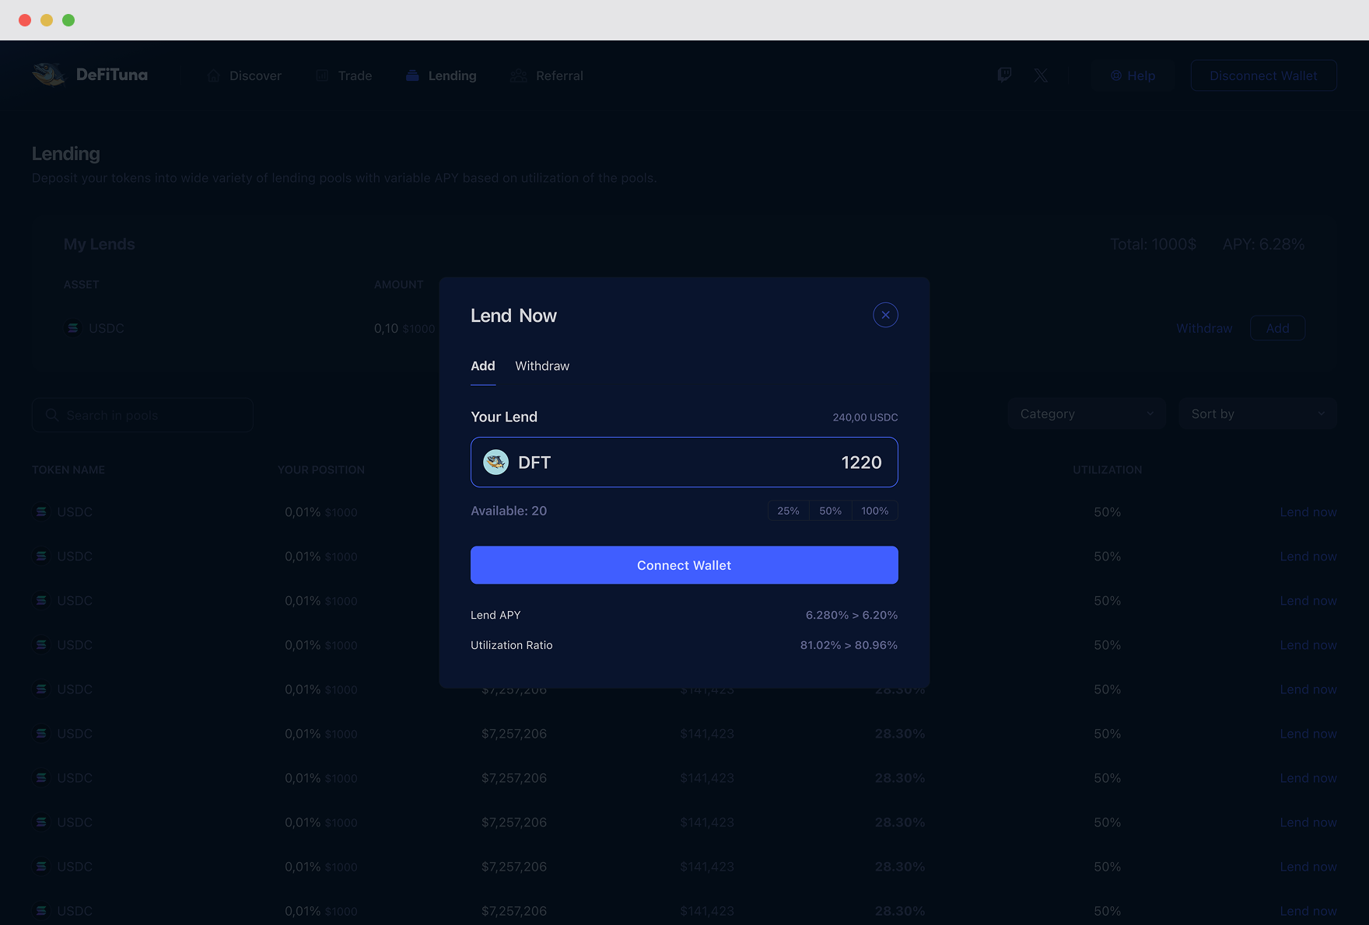The height and width of the screenshot is (925, 1369).
Task: Click the Connect Wallet button
Action: 684,565
